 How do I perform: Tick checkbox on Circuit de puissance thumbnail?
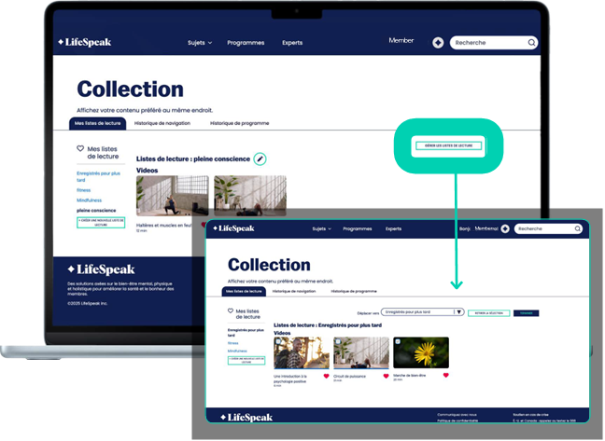[x=337, y=341]
